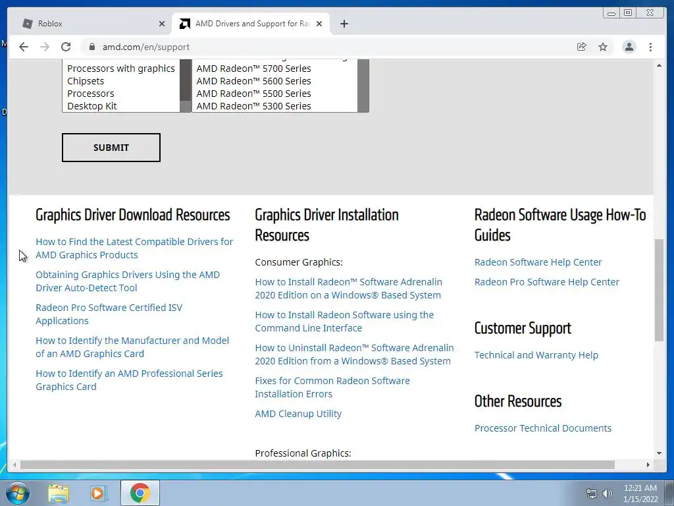Open the volume speaker tray icon
The image size is (674, 506).
tap(607, 493)
